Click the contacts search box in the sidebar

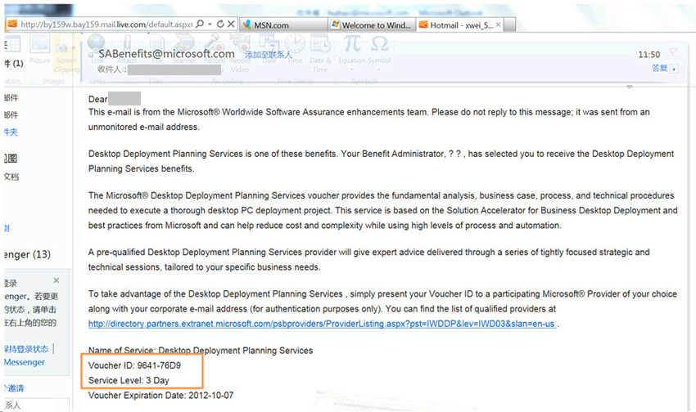pos(36,405)
